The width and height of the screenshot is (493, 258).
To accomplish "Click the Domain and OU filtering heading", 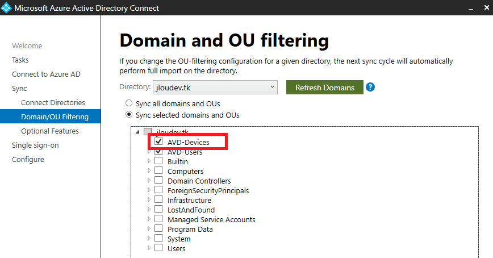I will click(x=224, y=41).
